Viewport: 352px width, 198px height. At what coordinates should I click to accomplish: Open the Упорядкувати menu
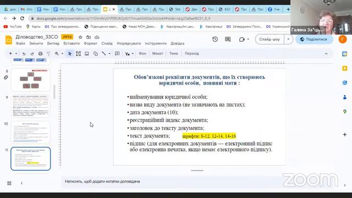tap(129, 43)
